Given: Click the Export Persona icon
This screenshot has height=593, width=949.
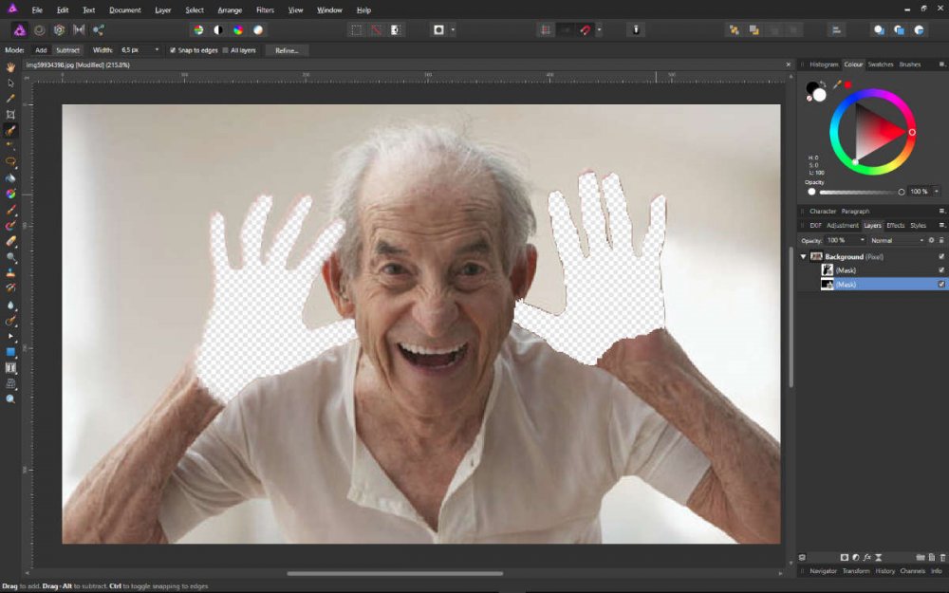Looking at the screenshot, I should click(99, 30).
